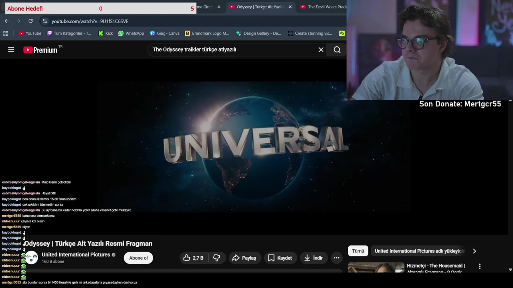Select the Tümü filter chip

(358, 251)
